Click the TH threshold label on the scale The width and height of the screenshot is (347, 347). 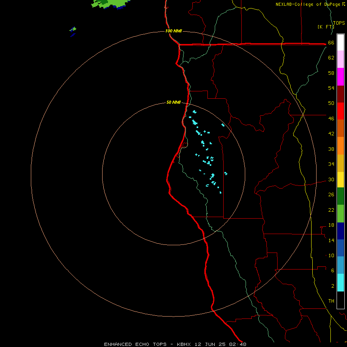coord(331,301)
